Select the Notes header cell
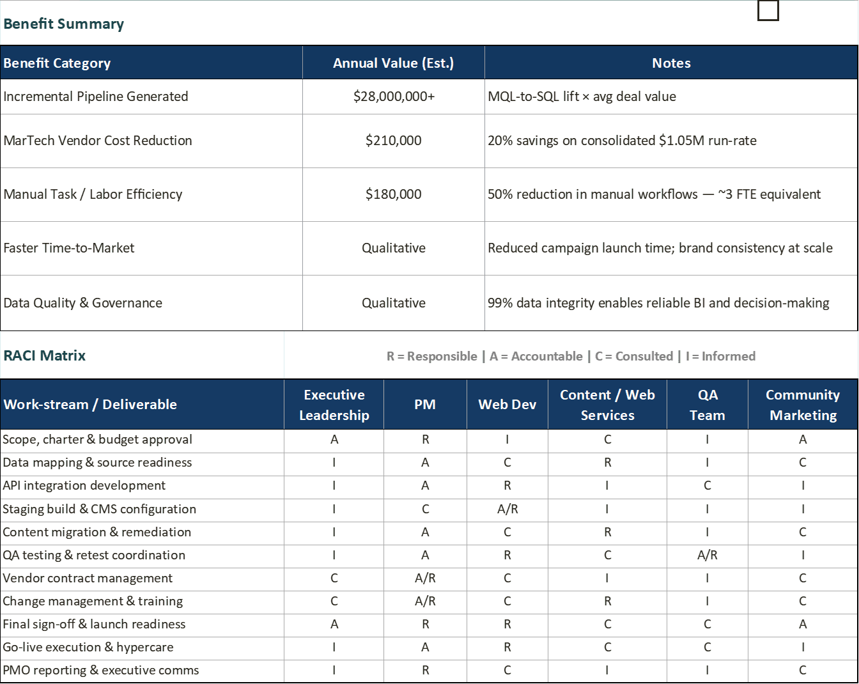The image size is (859, 684). tap(671, 63)
